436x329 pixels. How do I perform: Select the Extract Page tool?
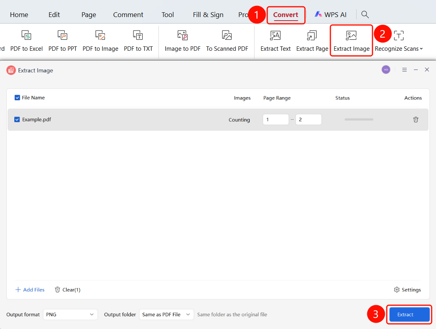(x=312, y=41)
